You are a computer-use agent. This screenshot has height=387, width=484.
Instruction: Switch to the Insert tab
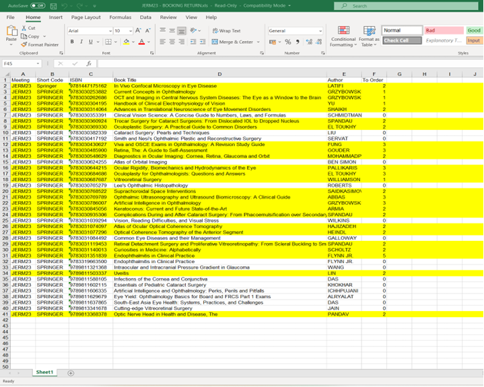[x=56, y=17]
